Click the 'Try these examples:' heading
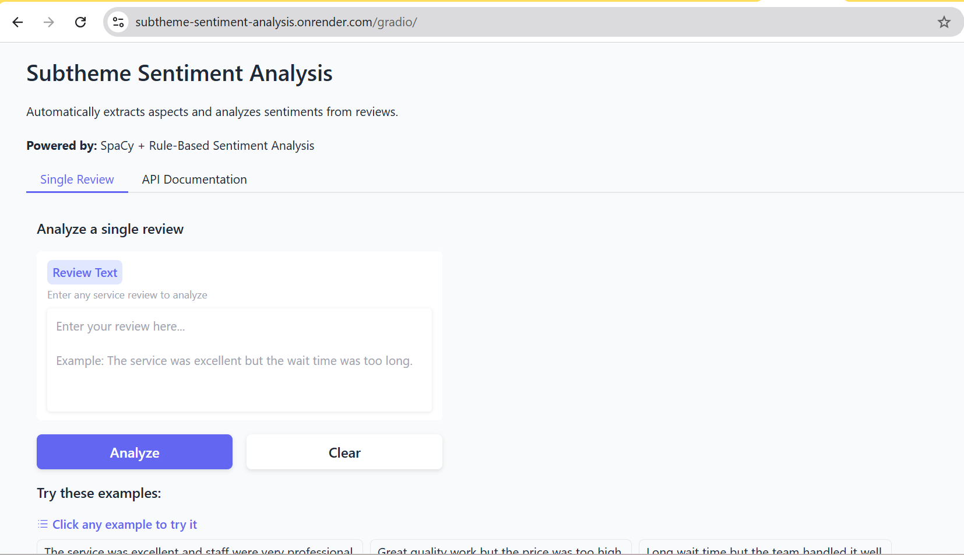964x555 pixels. (x=99, y=493)
